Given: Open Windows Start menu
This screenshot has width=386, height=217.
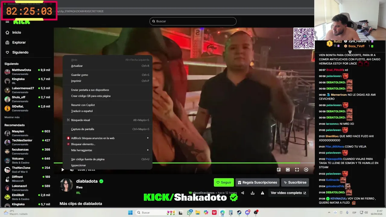Looking at the screenshot, I should 130,212.
